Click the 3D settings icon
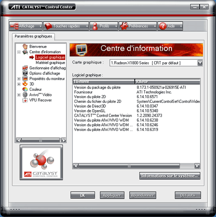The image size is (216, 217). tap(25, 84)
